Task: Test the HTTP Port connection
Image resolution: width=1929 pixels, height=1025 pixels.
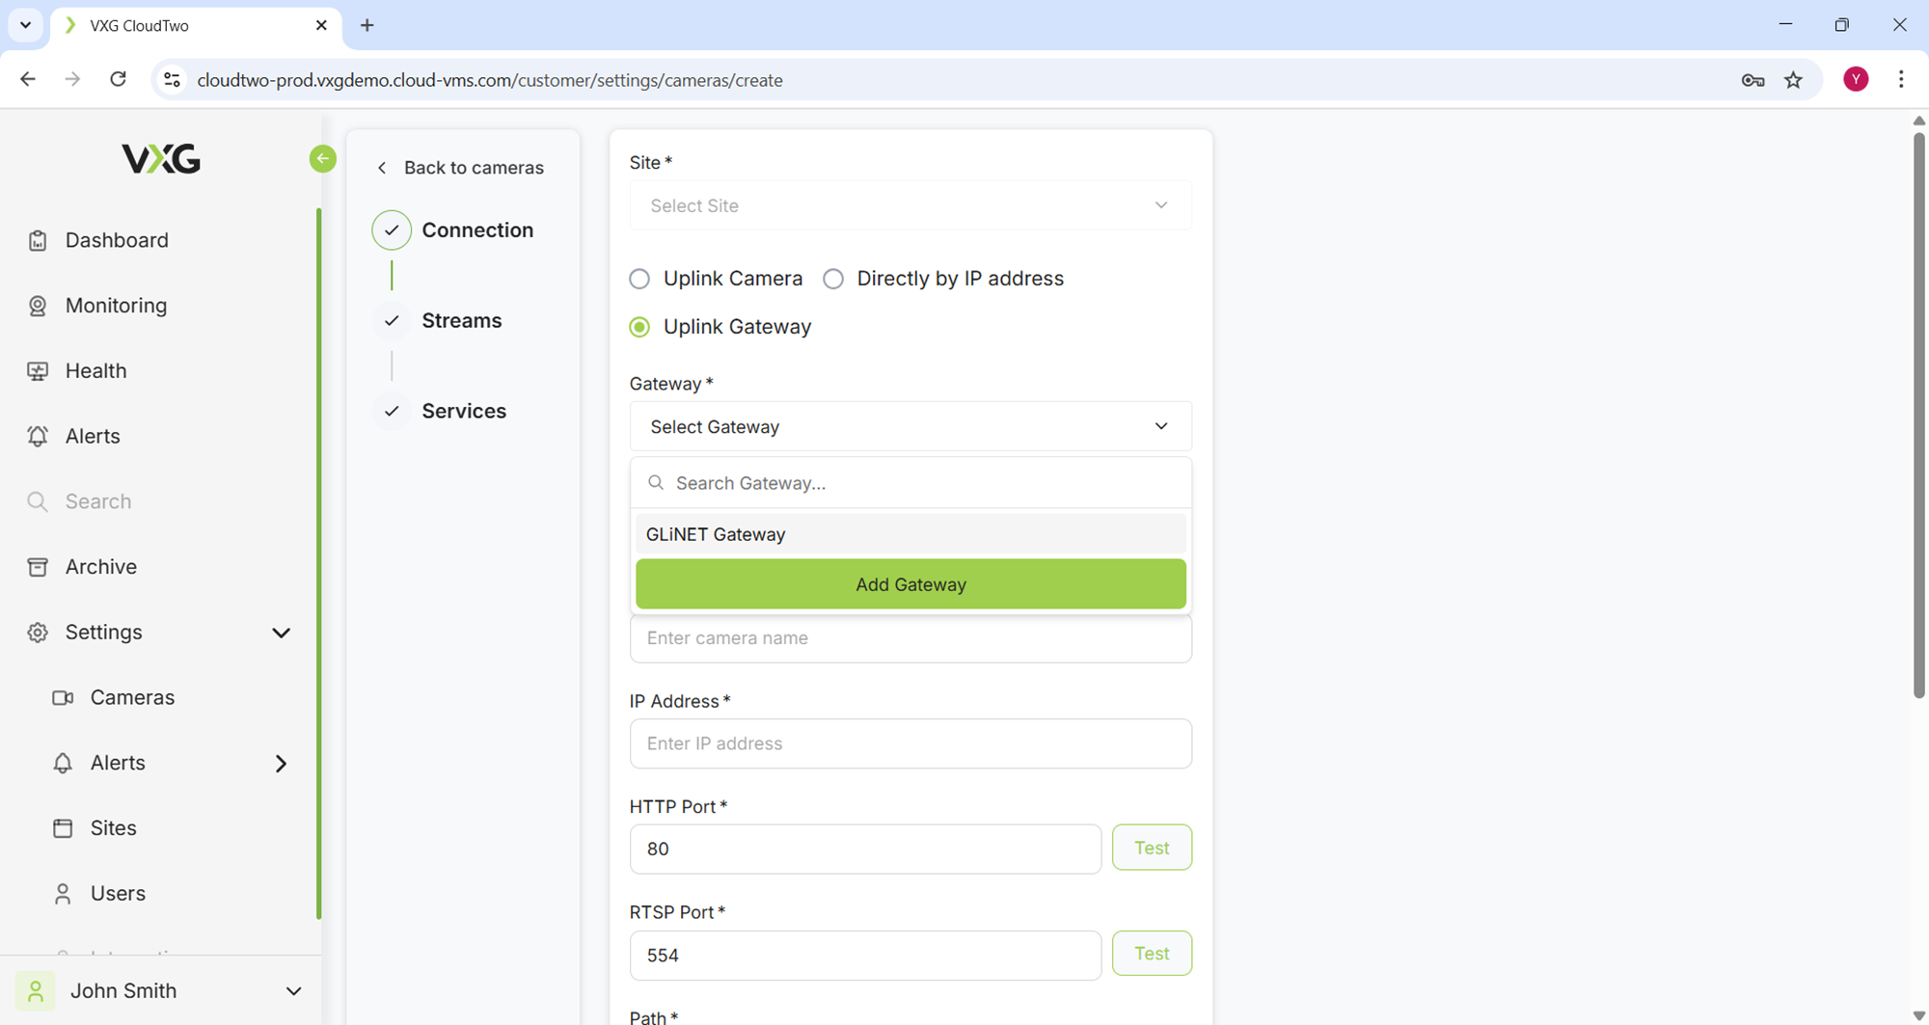Action: point(1151,848)
